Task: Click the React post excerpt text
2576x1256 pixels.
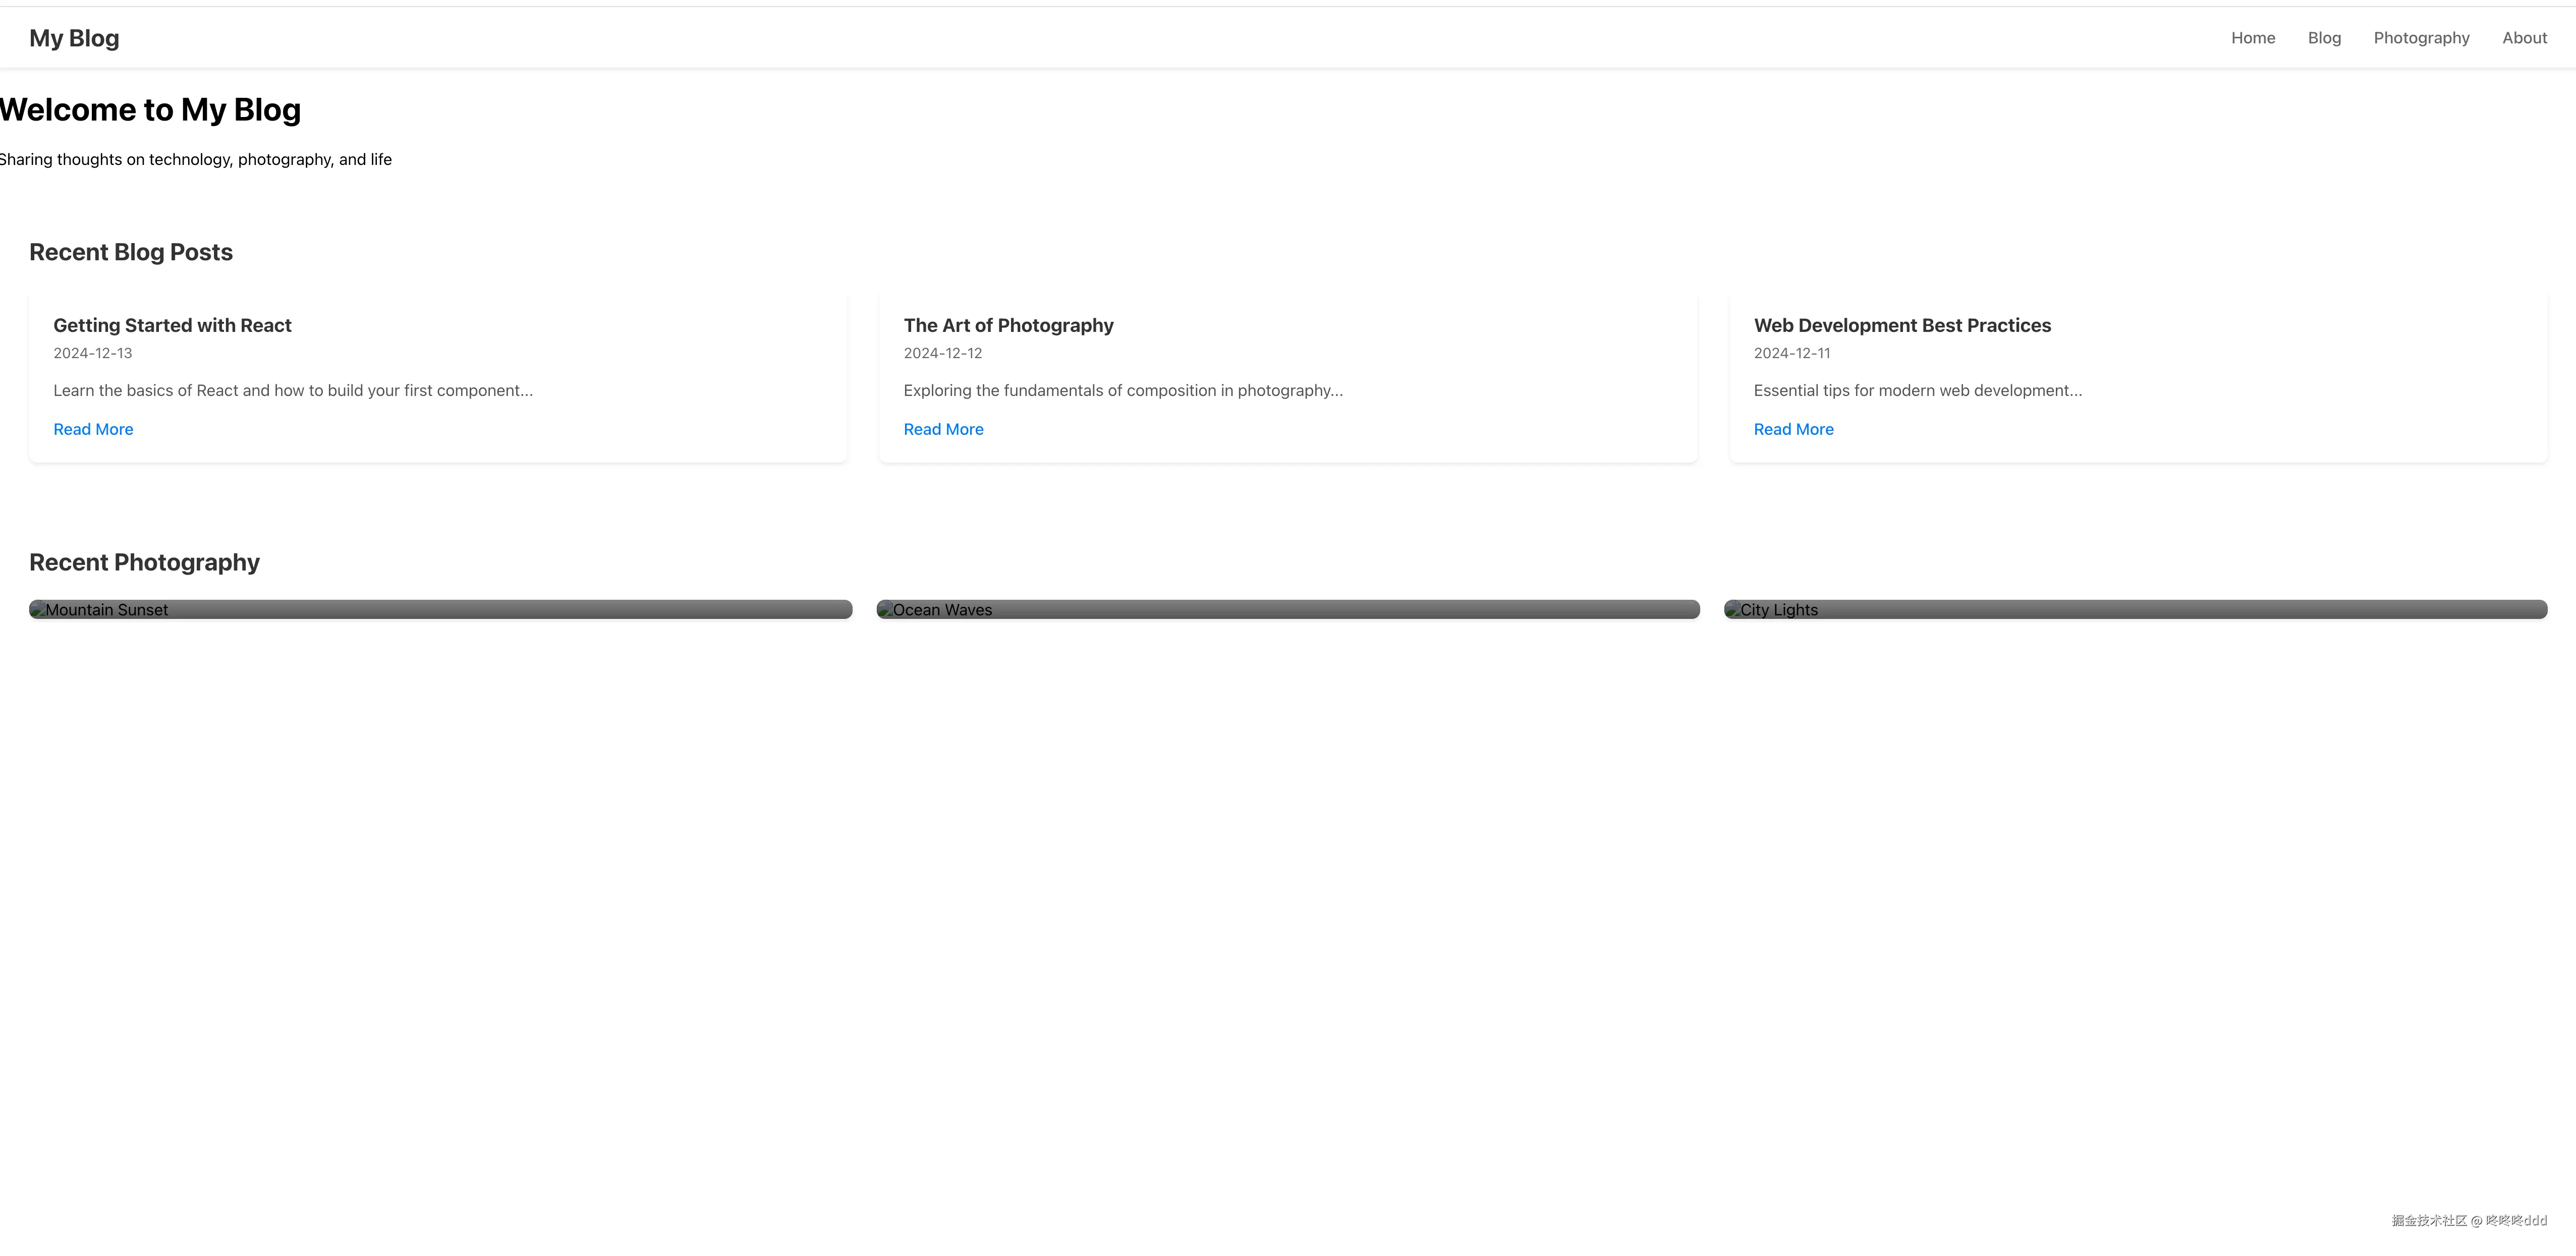Action: [293, 391]
